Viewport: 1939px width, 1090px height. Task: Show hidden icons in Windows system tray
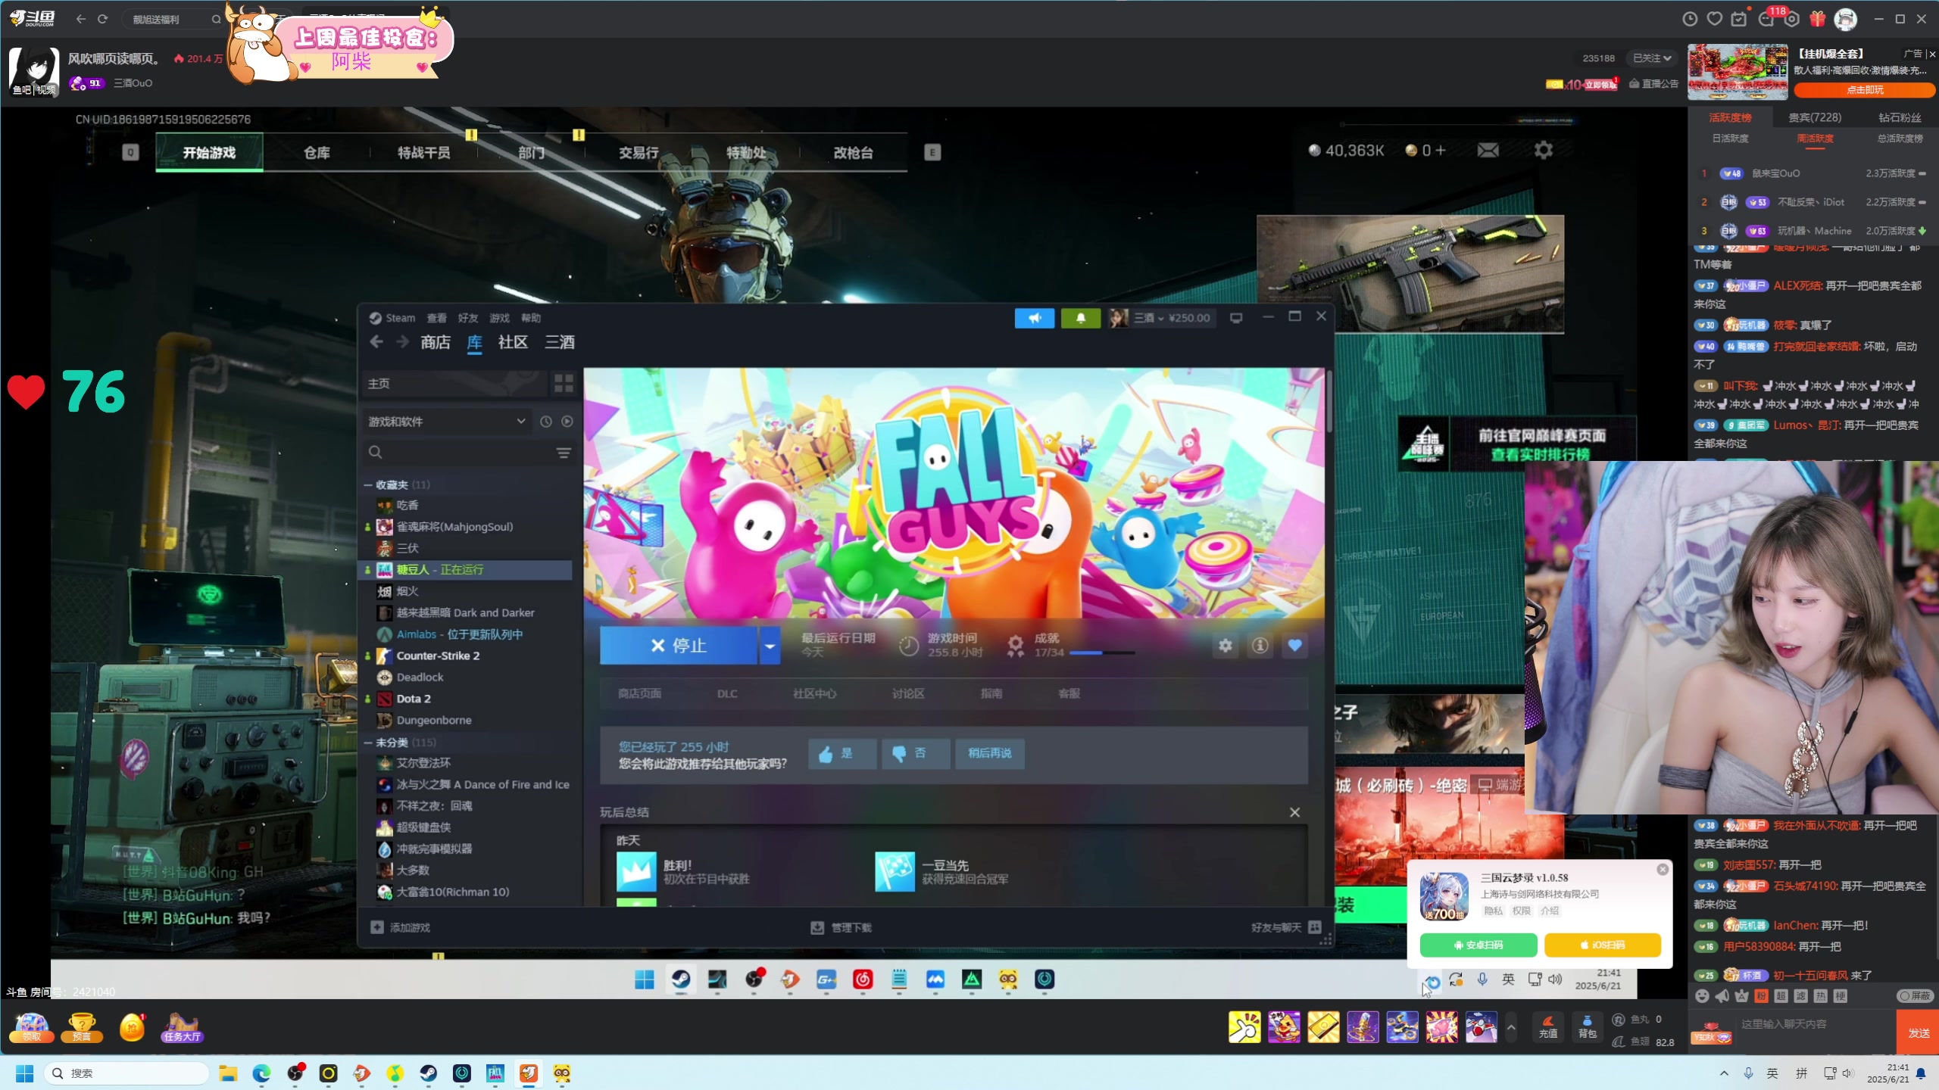pyautogui.click(x=1725, y=1073)
